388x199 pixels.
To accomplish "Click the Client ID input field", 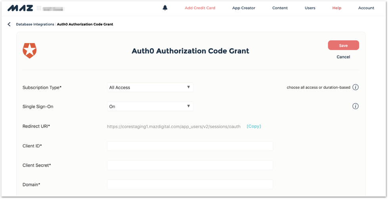I will click(x=190, y=146).
